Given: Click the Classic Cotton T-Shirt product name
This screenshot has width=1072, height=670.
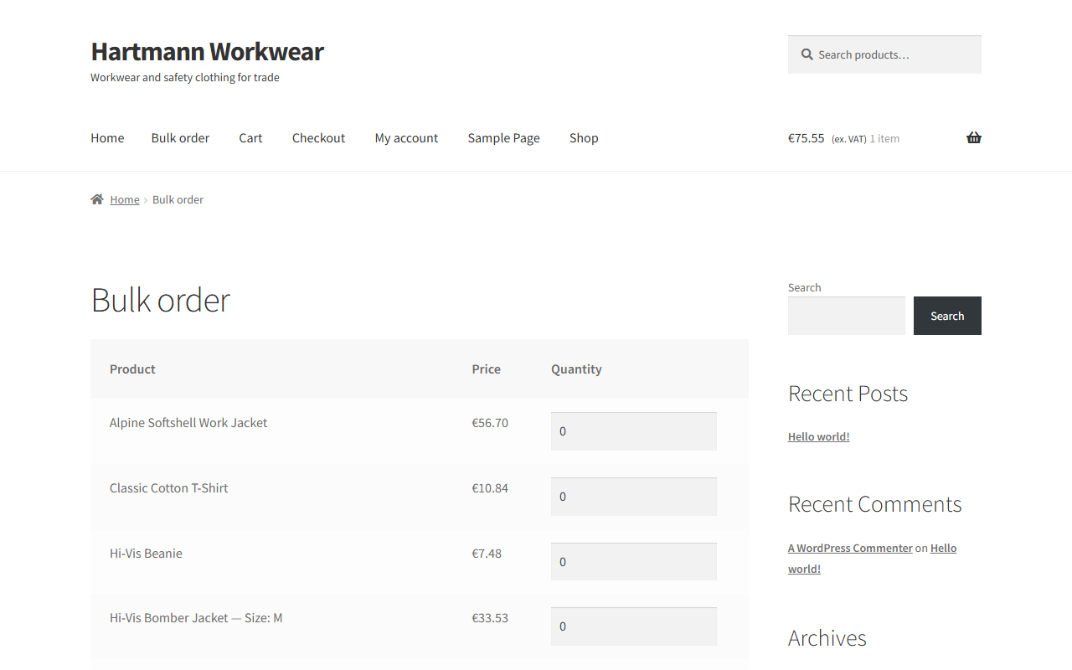Looking at the screenshot, I should pyautogui.click(x=168, y=488).
